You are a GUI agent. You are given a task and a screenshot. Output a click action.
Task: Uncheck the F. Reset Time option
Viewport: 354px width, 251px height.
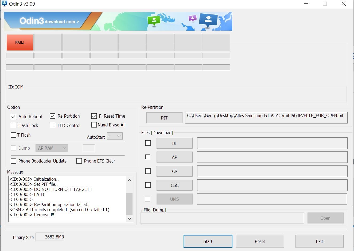coord(94,116)
